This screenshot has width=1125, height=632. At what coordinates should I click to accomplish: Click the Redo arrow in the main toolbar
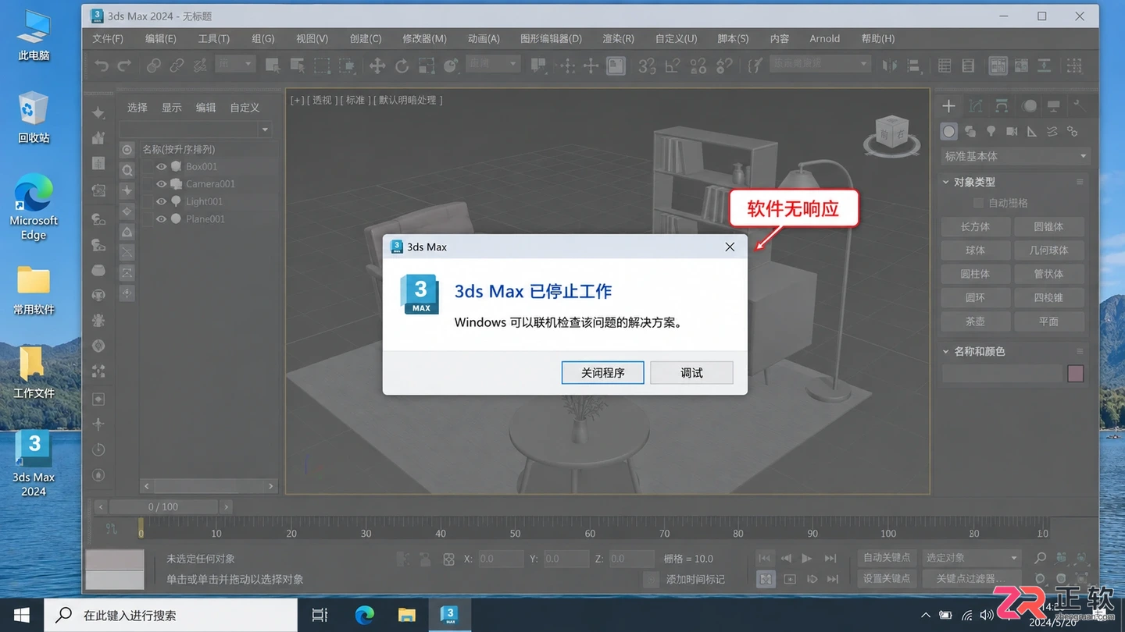(124, 66)
